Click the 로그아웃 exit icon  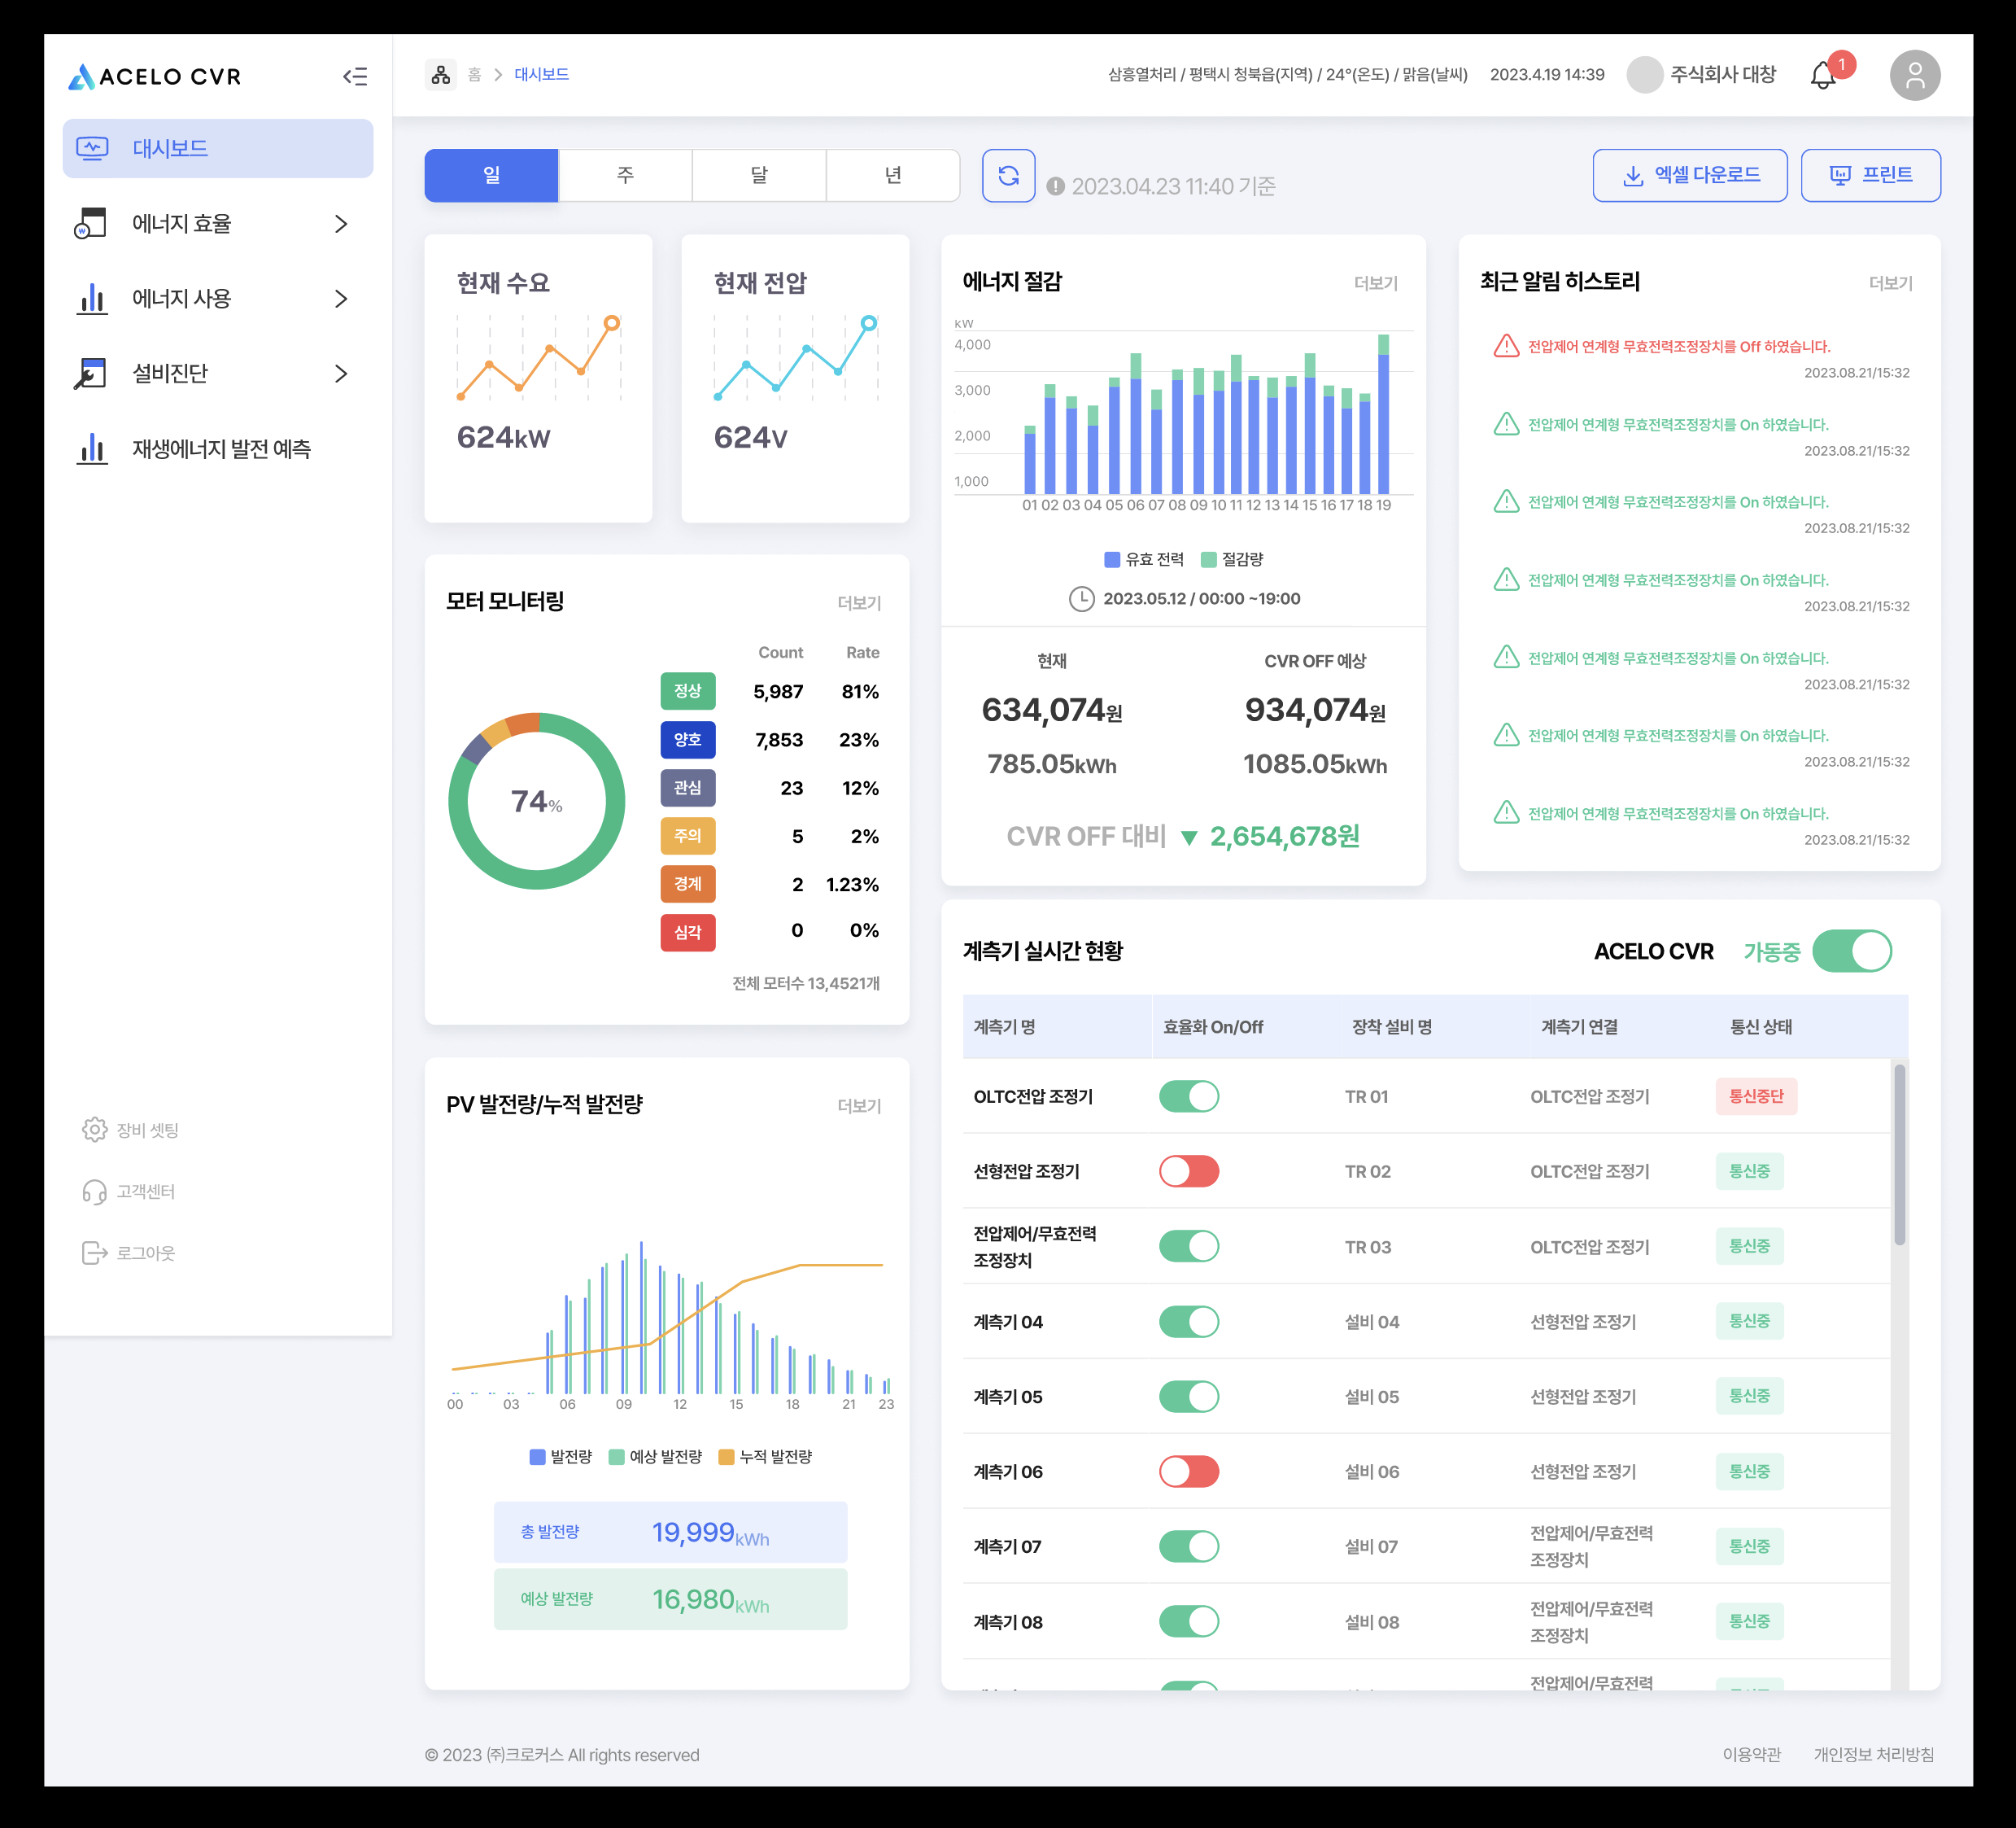(94, 1253)
